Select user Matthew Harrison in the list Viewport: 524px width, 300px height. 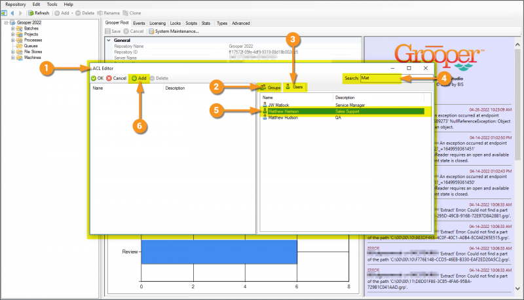pyautogui.click(x=343, y=111)
